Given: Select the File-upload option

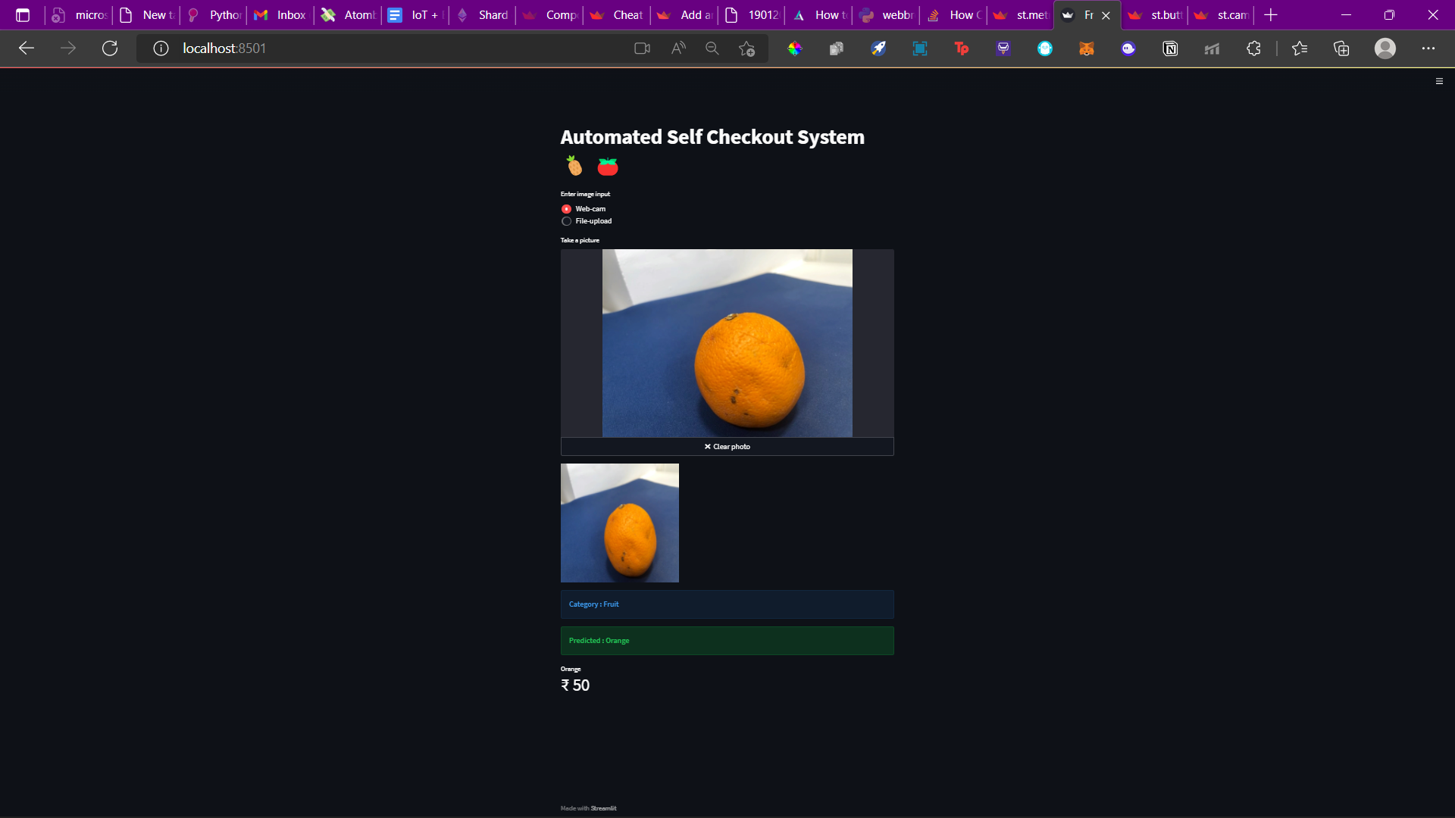Looking at the screenshot, I should [x=566, y=221].
